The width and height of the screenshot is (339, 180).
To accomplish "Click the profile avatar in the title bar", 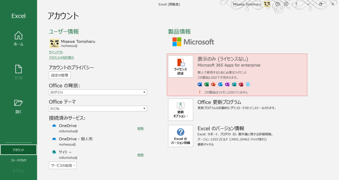I will [x=267, y=4].
